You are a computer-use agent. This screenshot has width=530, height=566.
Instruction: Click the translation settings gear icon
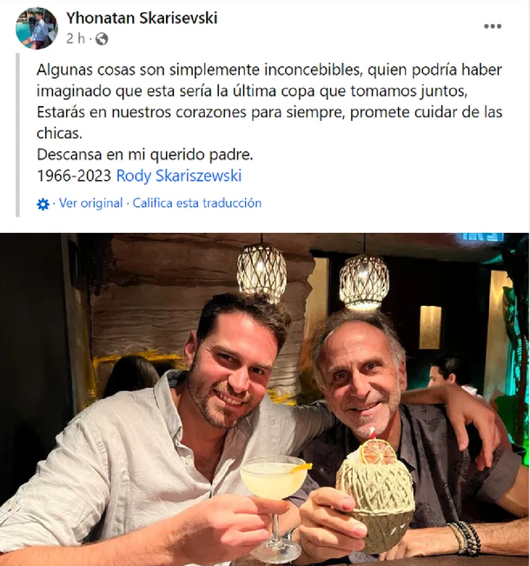[43, 204]
